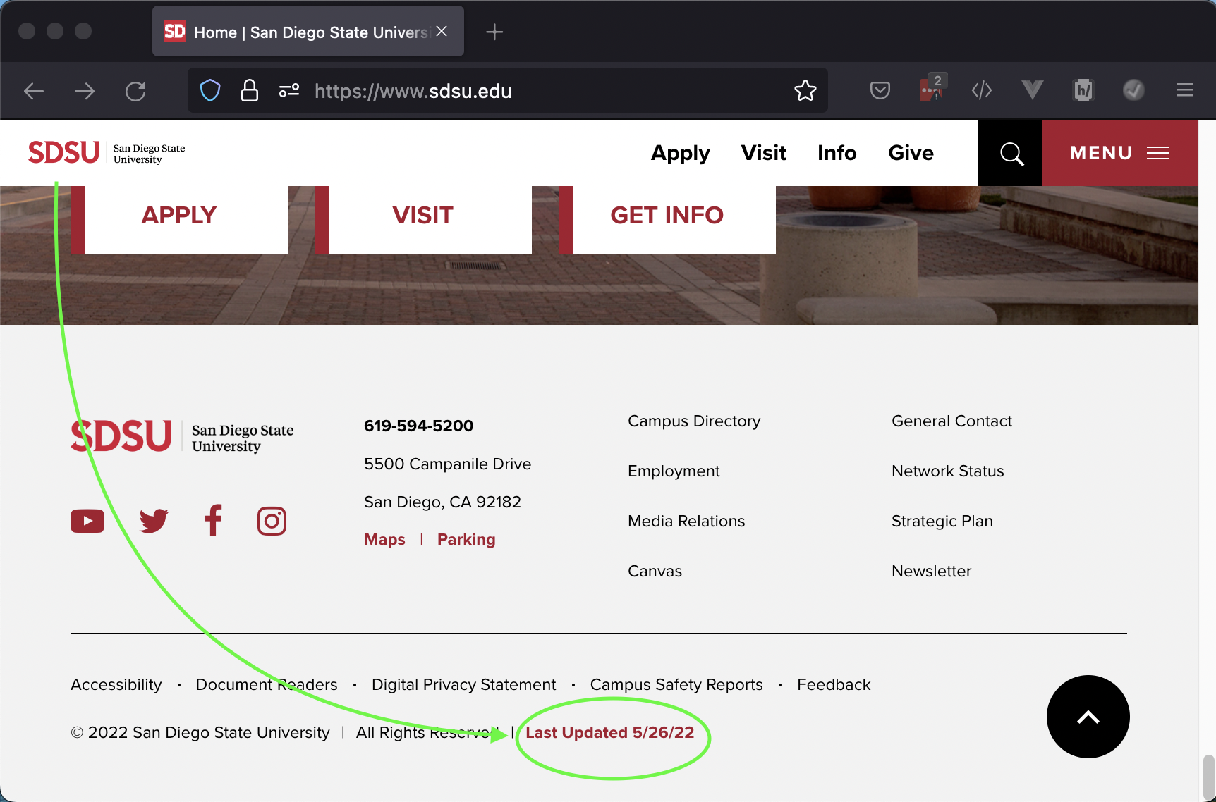1216x802 pixels.
Task: Open the Hypothesis extension icon
Action: [x=1083, y=90]
